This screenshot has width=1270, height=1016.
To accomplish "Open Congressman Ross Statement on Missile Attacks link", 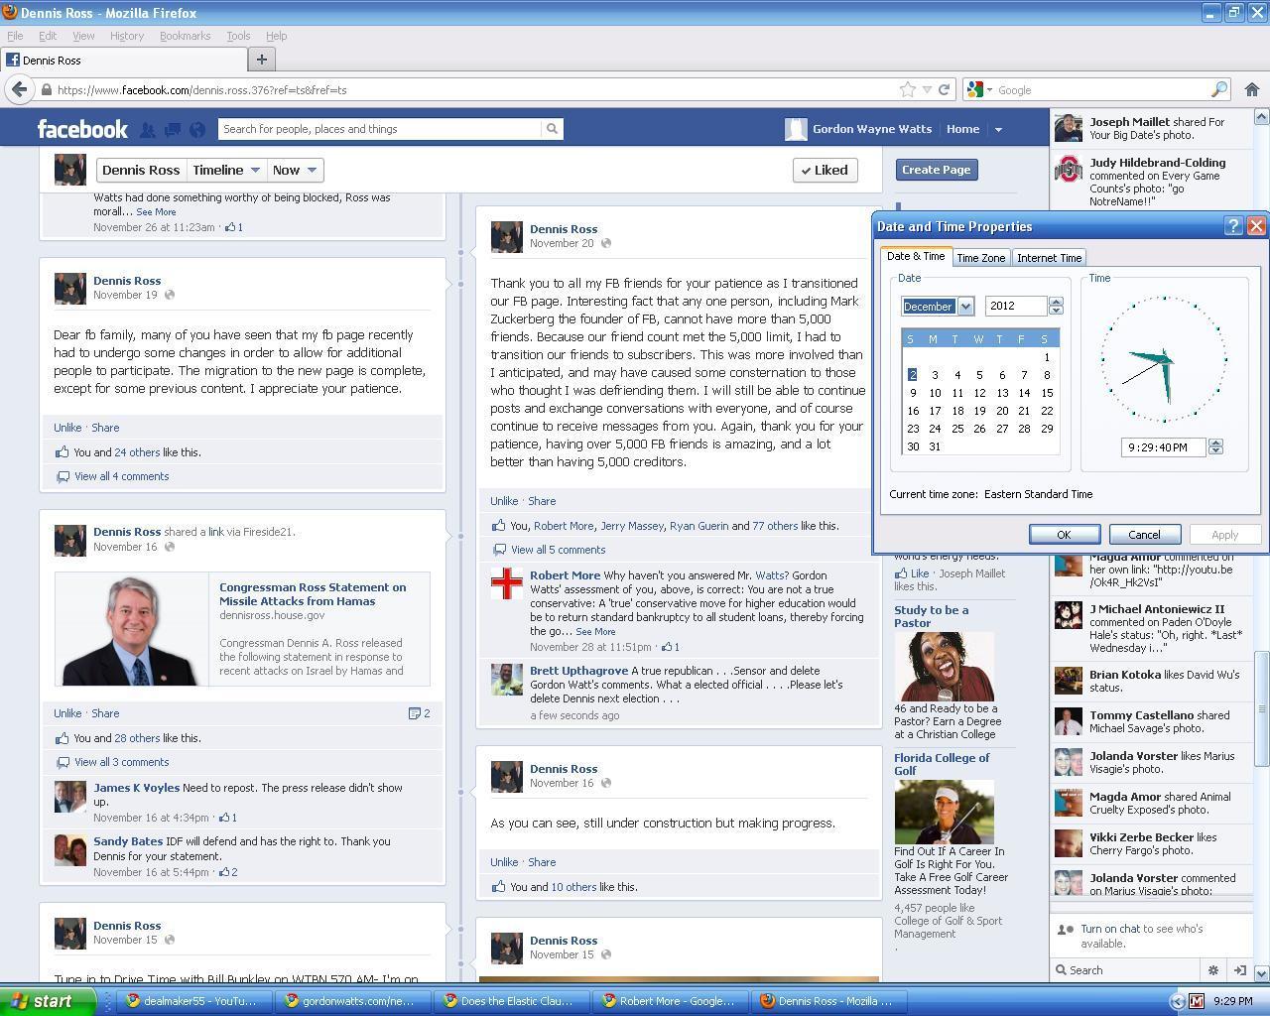I will pyautogui.click(x=313, y=594).
